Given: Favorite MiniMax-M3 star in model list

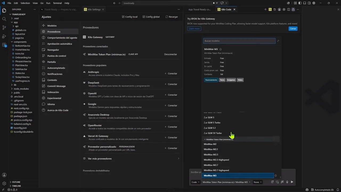Looking at the screenshot, I should 276,175.
